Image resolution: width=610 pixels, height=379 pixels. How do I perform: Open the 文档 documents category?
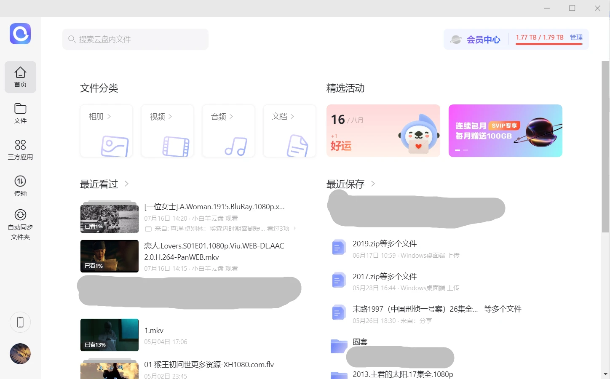coord(289,131)
